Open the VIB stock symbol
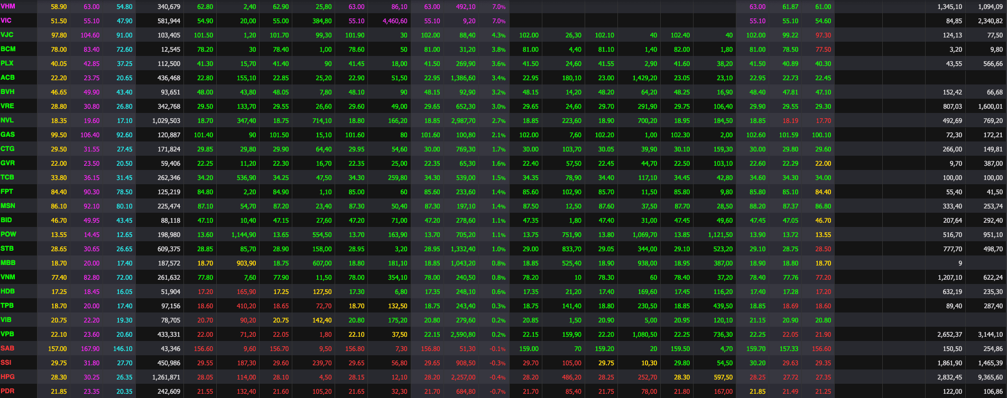The height and width of the screenshot is (398, 1007). [6, 320]
